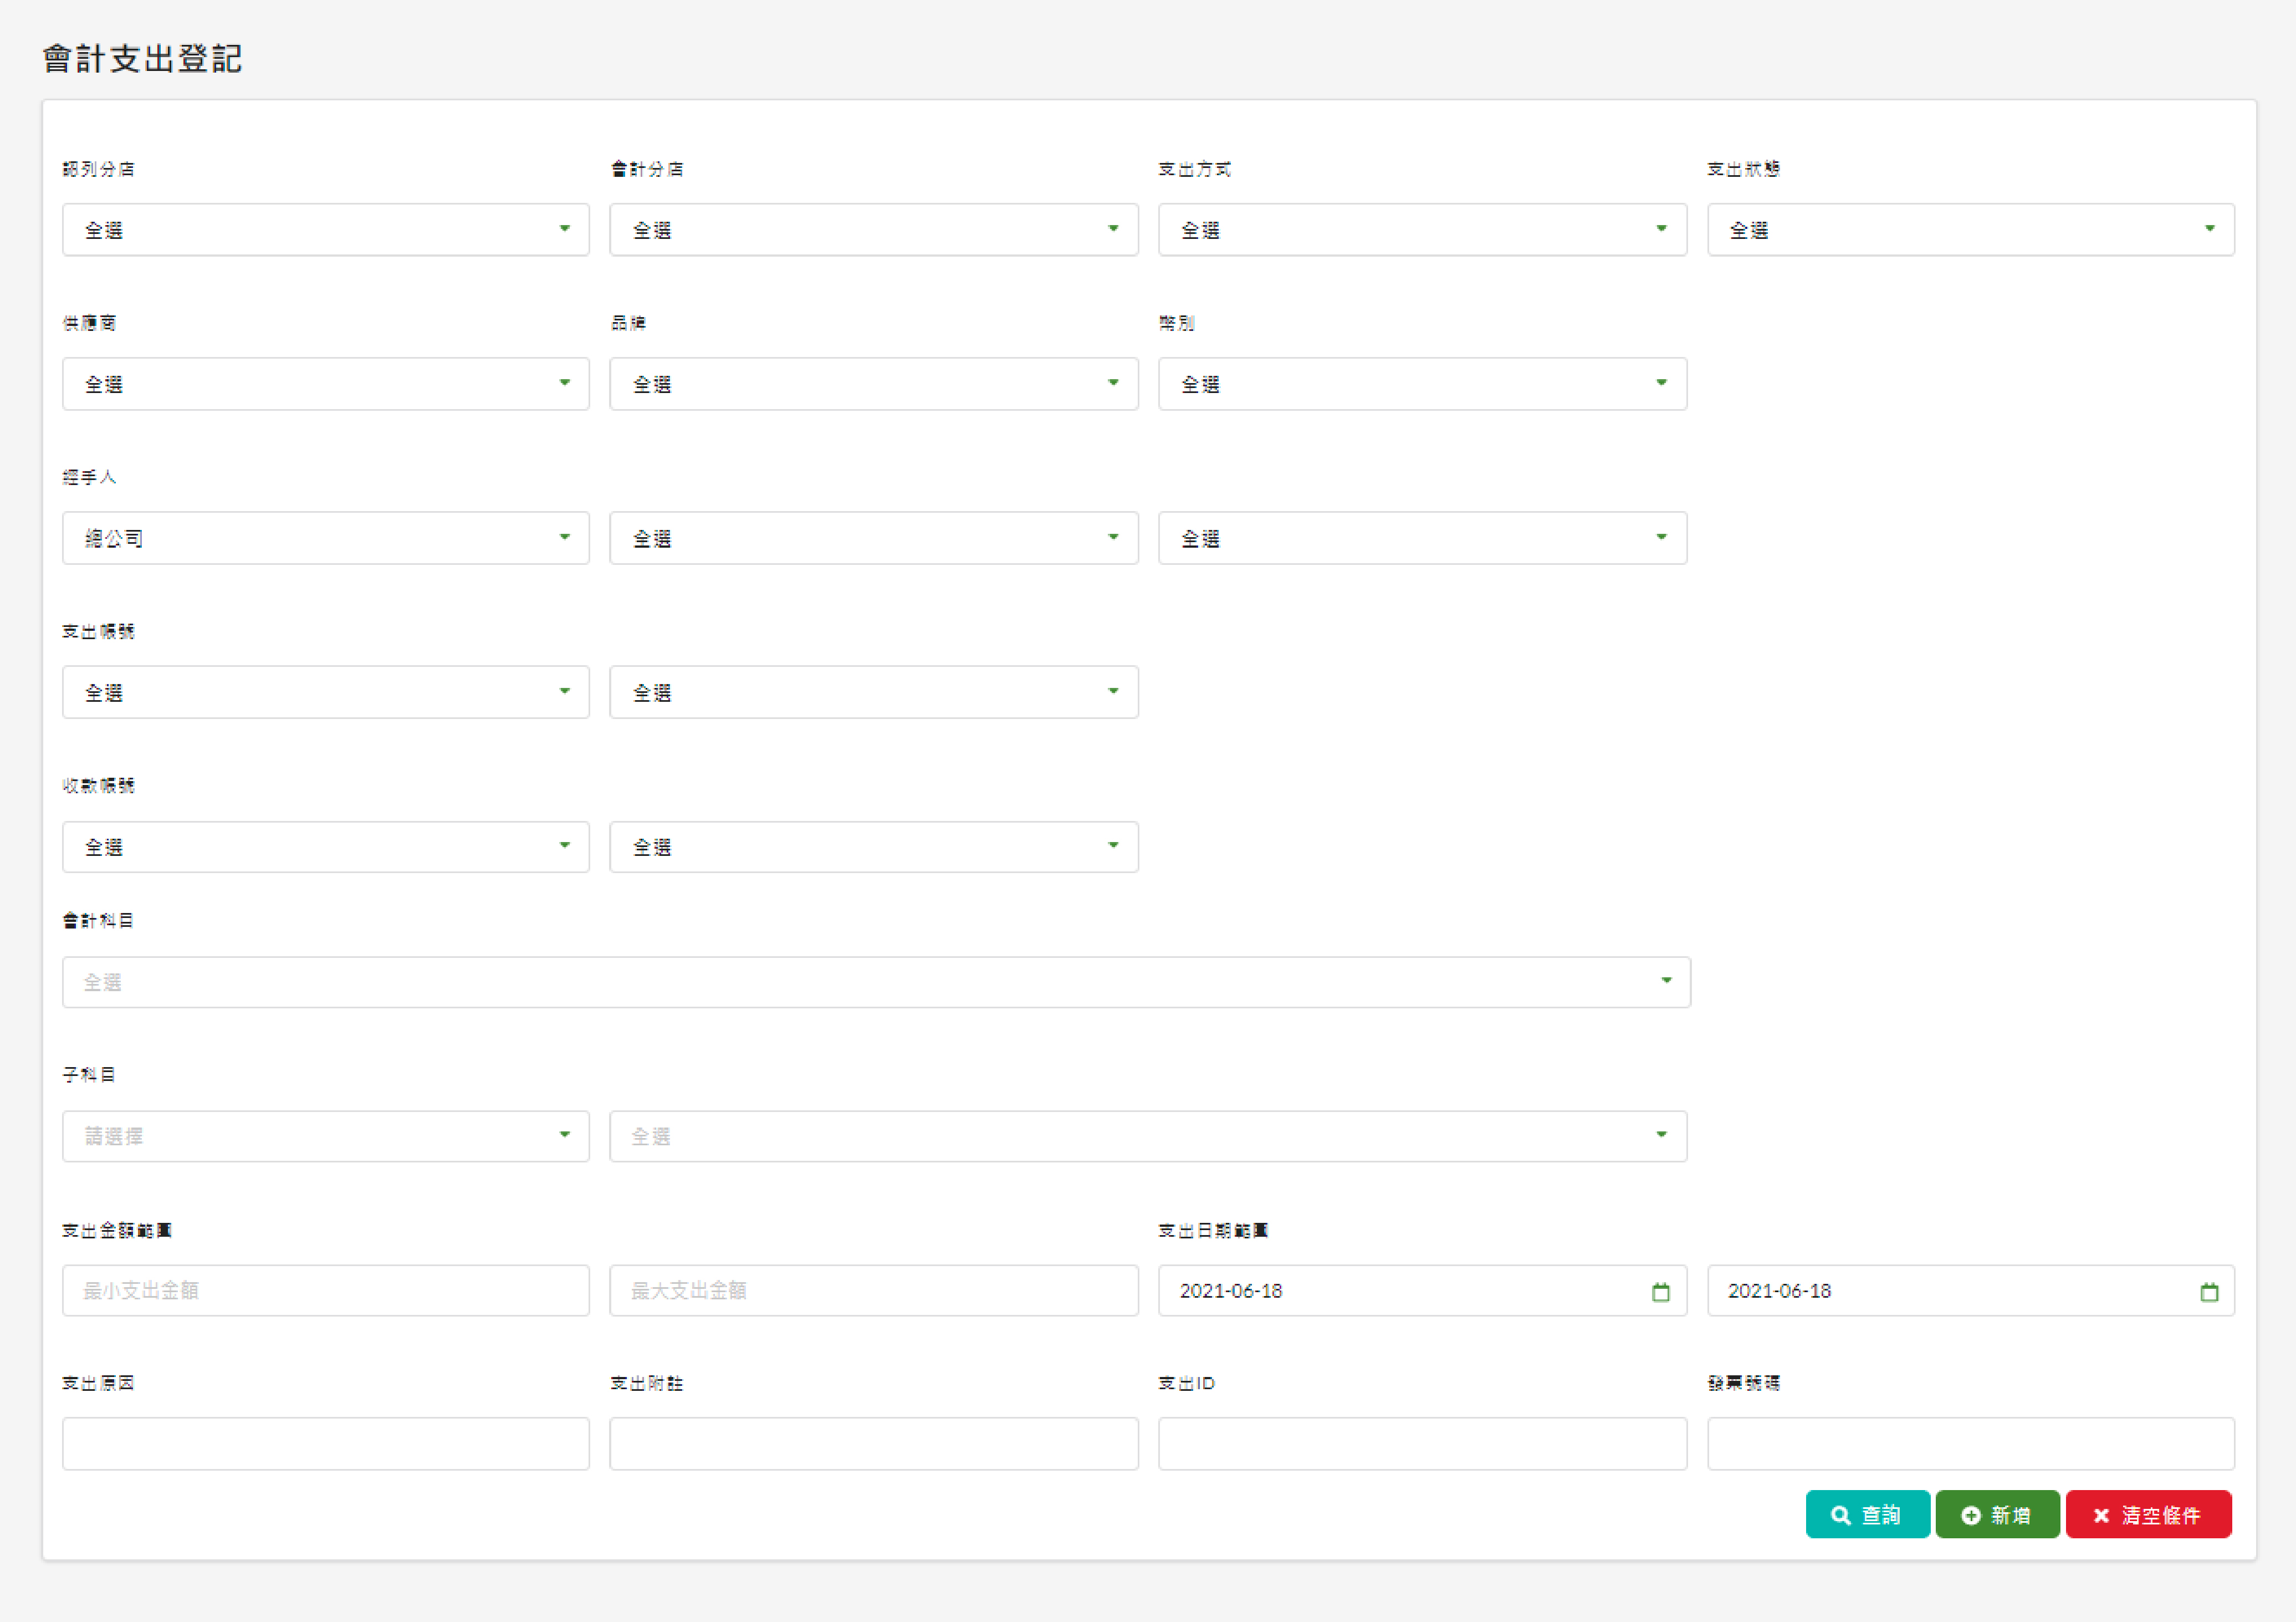This screenshot has width=2296, height=1622.
Task: Focus the 支出附註 text field
Action: coord(874,1443)
